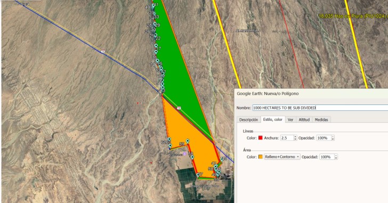Open the Descripción tab
This screenshot has width=388, height=203.
pos(248,120)
